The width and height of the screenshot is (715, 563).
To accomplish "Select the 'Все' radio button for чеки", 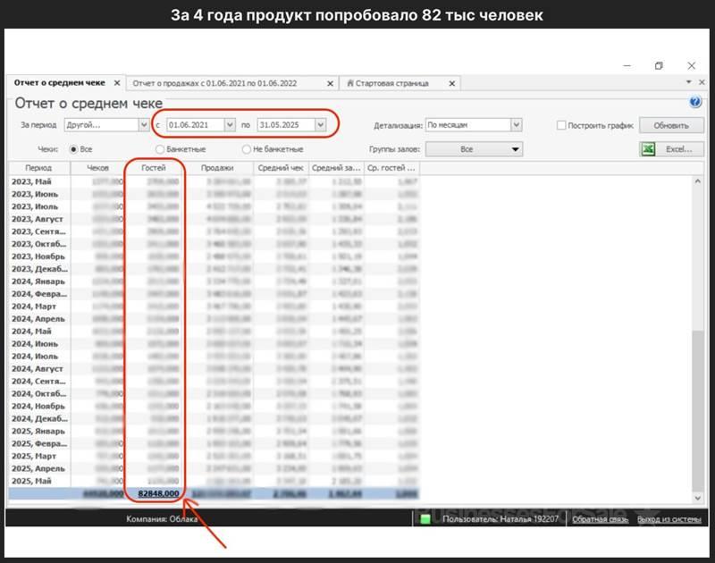I will [74, 149].
